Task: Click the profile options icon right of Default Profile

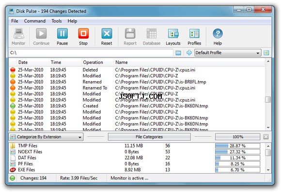Action: click(x=266, y=53)
